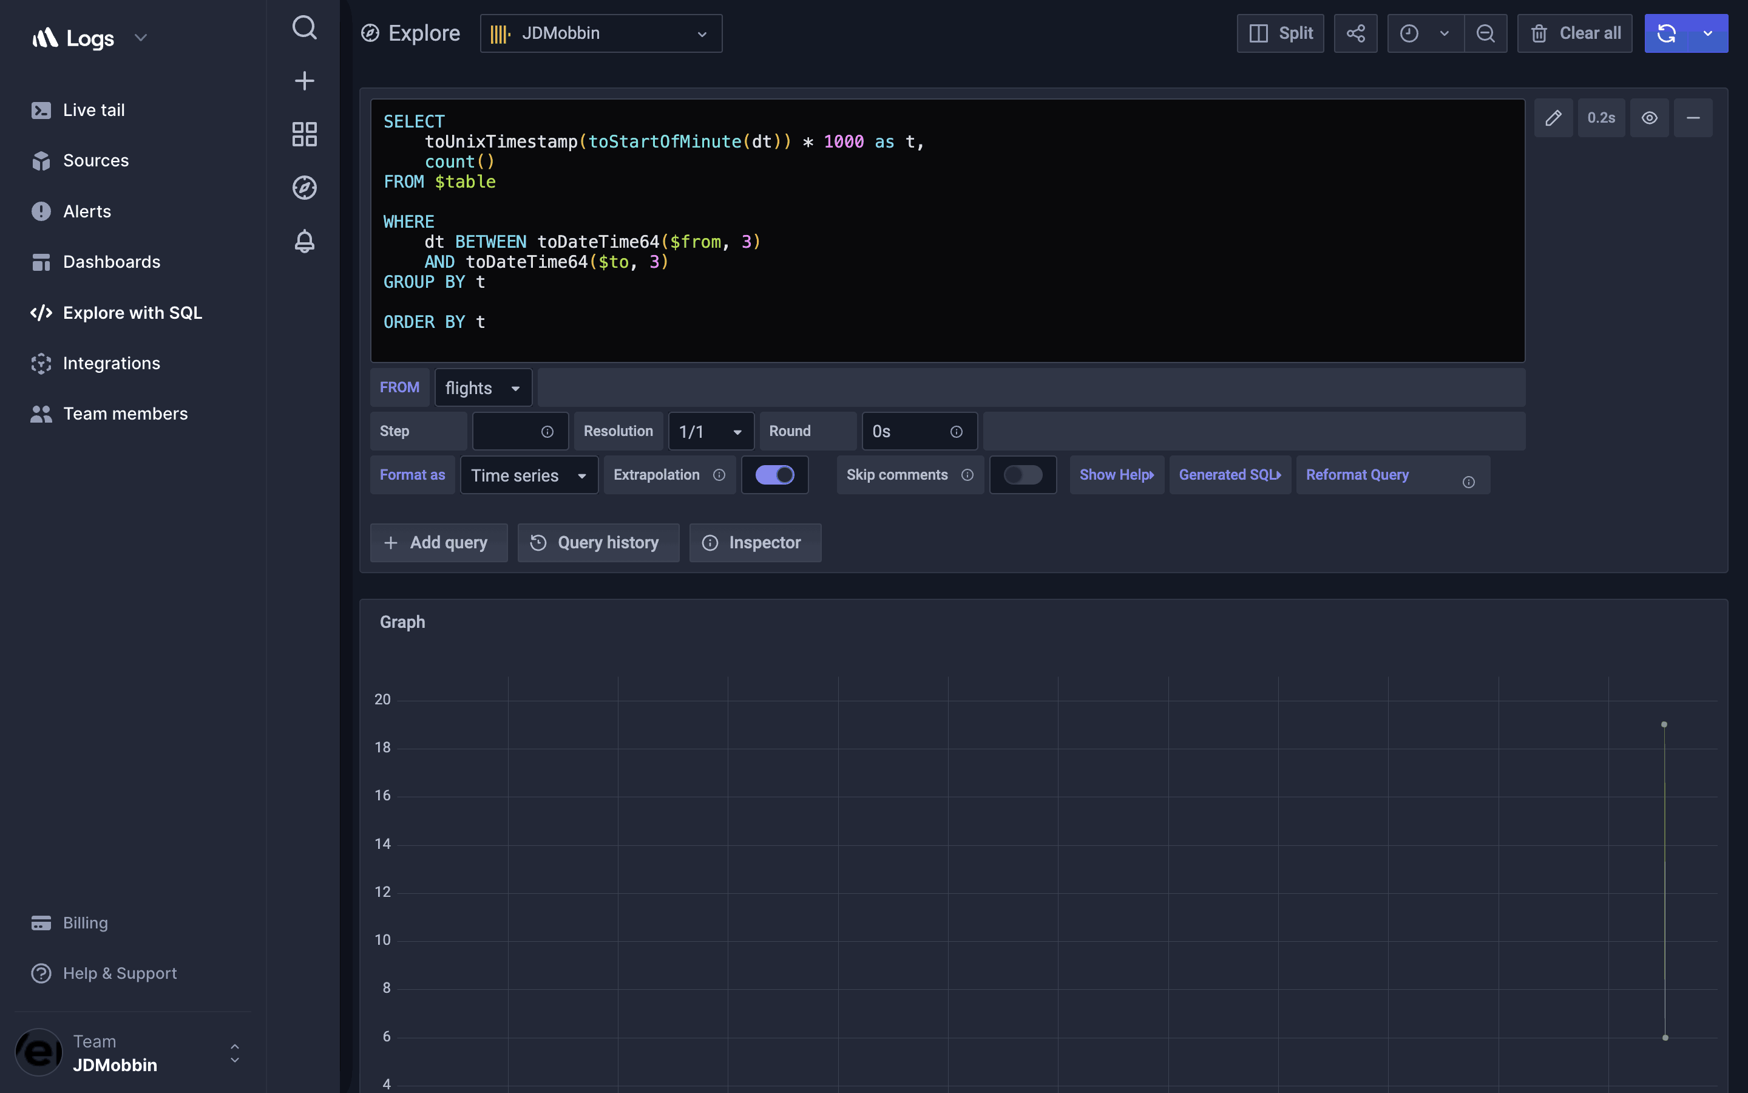Click the minus remove query icon
1748x1093 pixels.
pos(1692,118)
